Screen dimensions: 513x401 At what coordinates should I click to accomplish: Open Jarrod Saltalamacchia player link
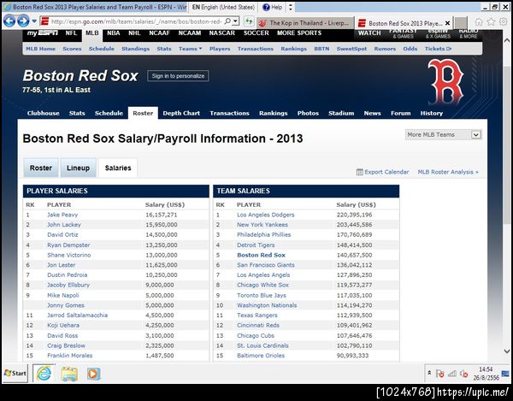click(x=77, y=315)
